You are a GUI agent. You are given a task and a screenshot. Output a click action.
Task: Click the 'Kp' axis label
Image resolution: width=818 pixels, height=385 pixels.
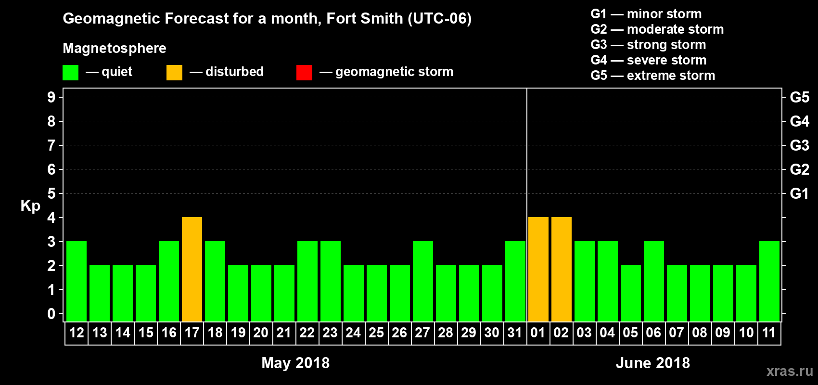30,206
